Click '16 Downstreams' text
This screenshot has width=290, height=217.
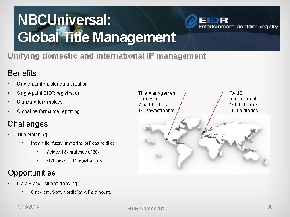click(156, 111)
